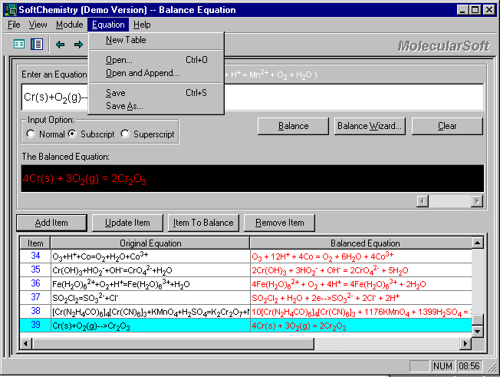Choose Open and Append from menu
500x377 pixels.
click(x=142, y=73)
